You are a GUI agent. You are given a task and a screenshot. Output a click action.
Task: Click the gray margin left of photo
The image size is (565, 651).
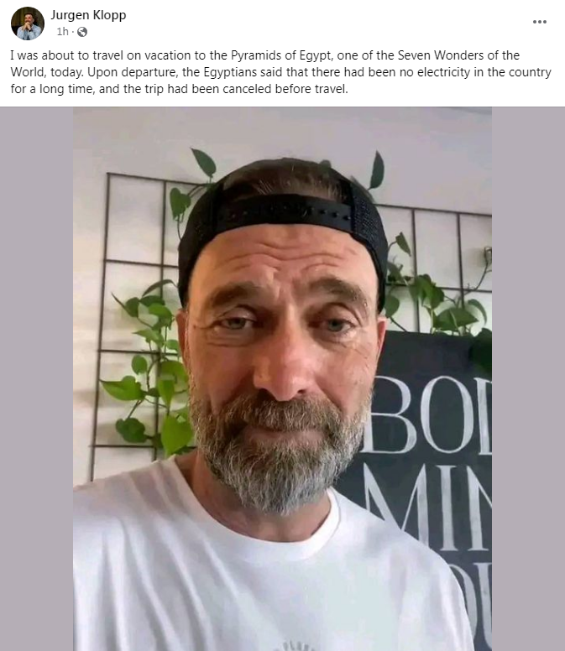click(37, 378)
